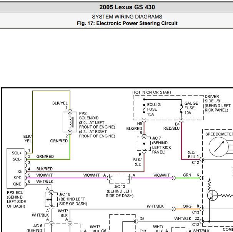Select the PPS solenoid coil symbol

70,122
